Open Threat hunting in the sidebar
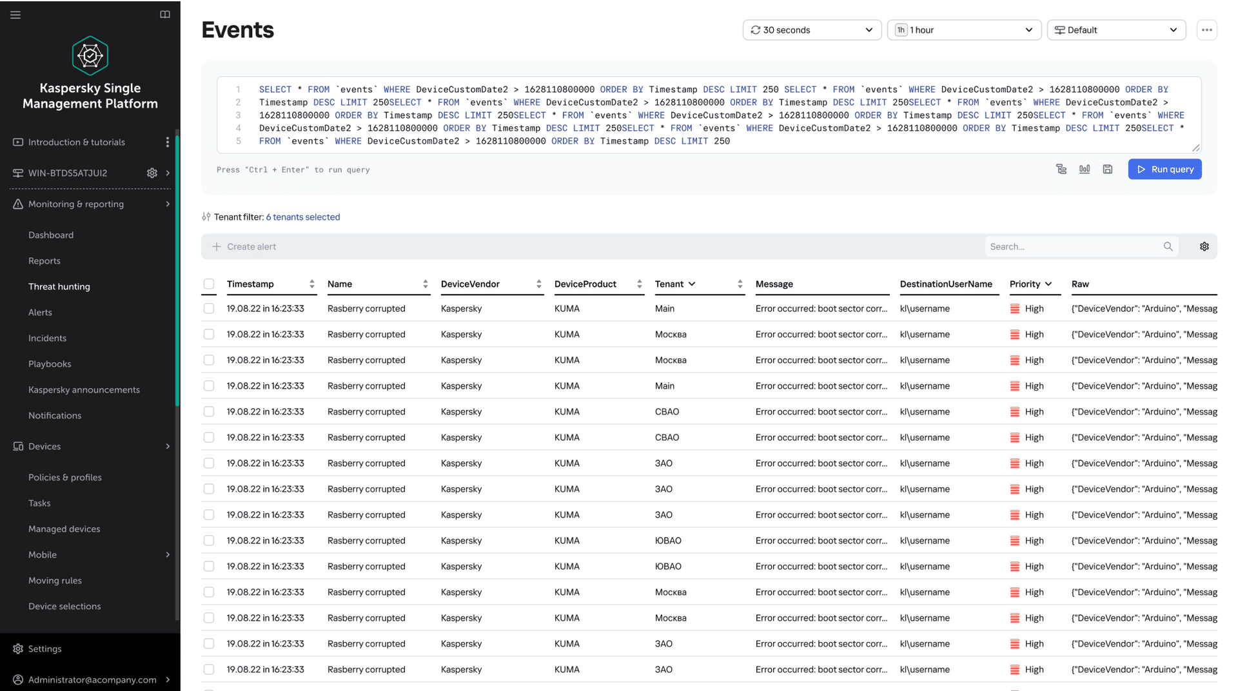Image resolution: width=1238 pixels, height=691 pixels. [x=59, y=287]
